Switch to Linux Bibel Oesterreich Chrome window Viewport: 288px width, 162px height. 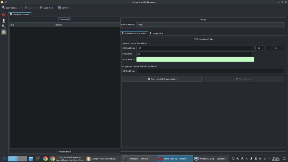pos(67,159)
